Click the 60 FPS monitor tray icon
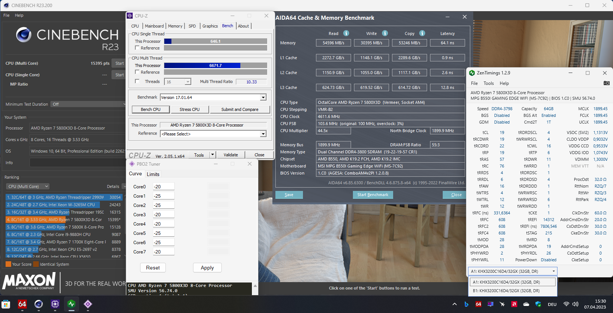The image size is (613, 313). (490, 304)
